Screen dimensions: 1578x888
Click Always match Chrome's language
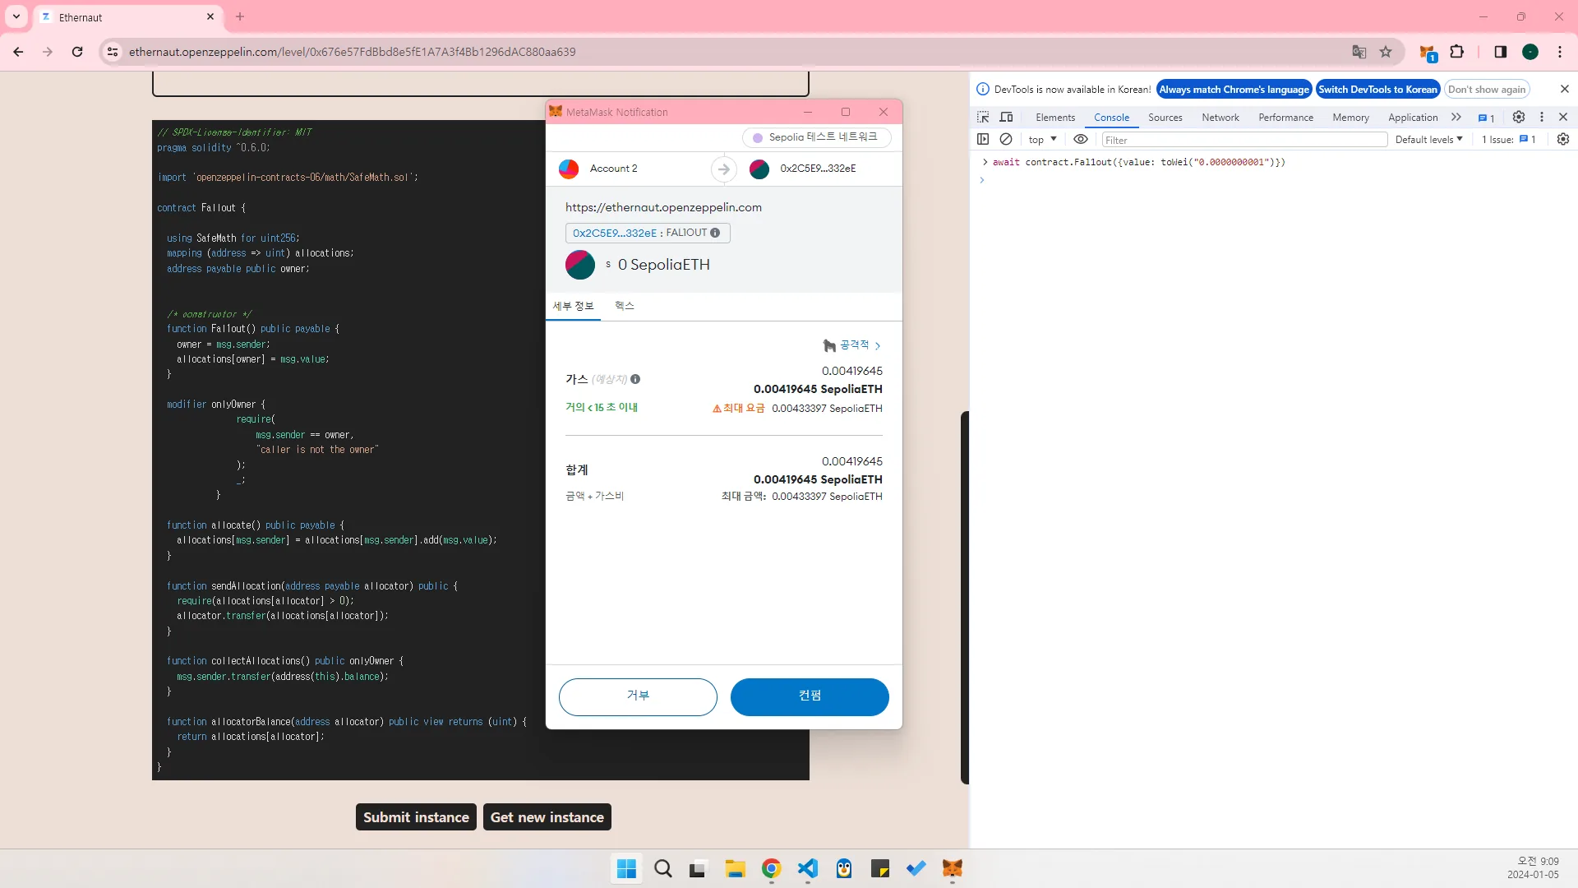tap(1234, 89)
